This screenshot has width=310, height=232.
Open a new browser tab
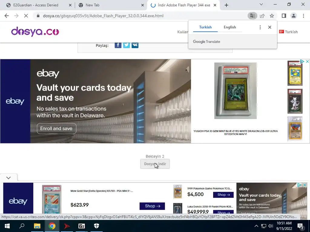226,5
